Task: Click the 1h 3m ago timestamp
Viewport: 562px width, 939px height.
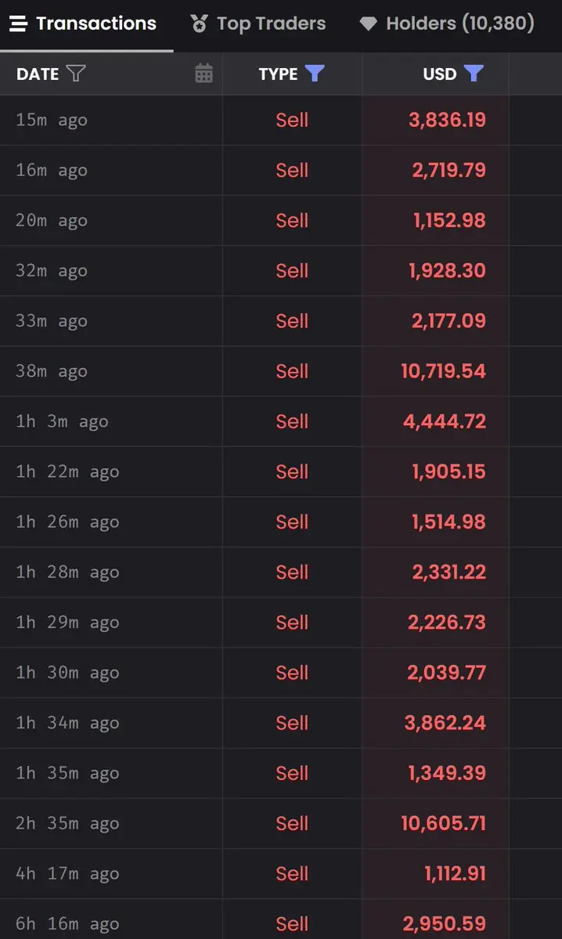Action: pyautogui.click(x=63, y=421)
